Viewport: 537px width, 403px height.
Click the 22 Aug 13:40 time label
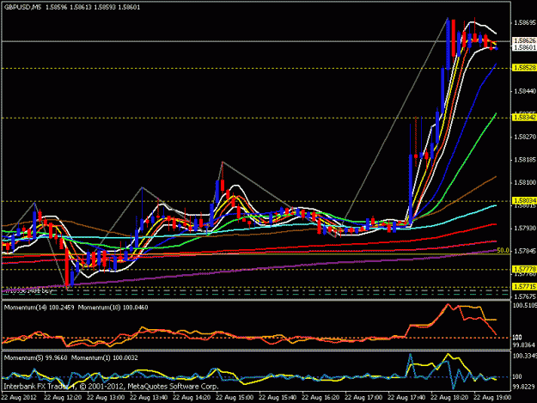(149, 398)
